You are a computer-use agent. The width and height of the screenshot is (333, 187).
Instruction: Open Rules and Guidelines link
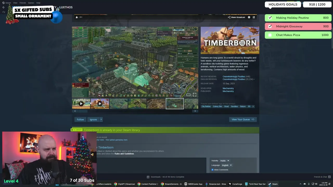[x=124, y=154]
